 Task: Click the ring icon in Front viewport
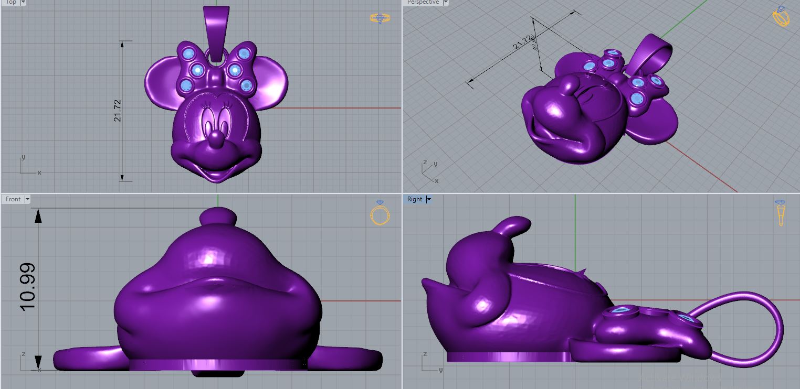tap(380, 212)
